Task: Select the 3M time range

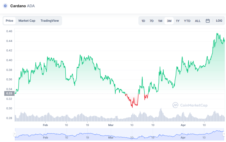Action: point(169,21)
